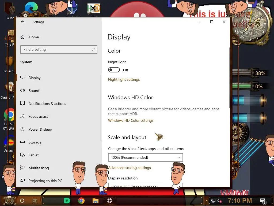274x206 pixels.
Task: Toggle the Night light switch on
Action: pos(114,70)
